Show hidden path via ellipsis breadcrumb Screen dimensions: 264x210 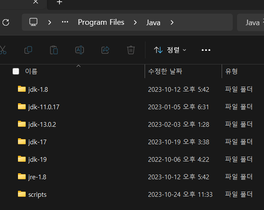coord(65,22)
